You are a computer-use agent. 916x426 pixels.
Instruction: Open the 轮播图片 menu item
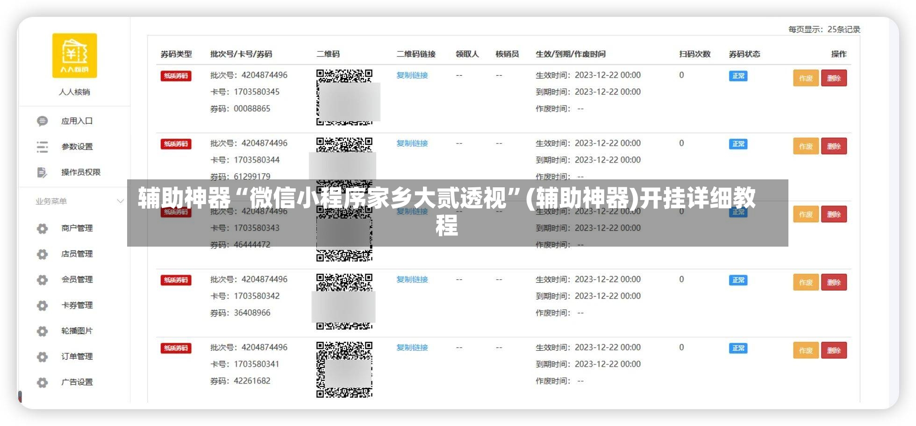[77, 331]
